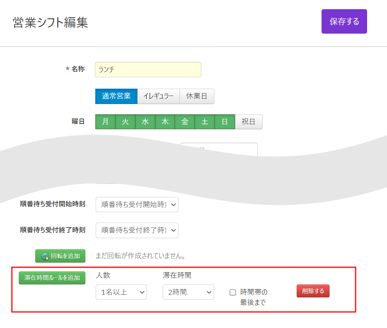Toggle 月 (Monday) weekday button
The image size is (387, 328).
pyautogui.click(x=105, y=122)
